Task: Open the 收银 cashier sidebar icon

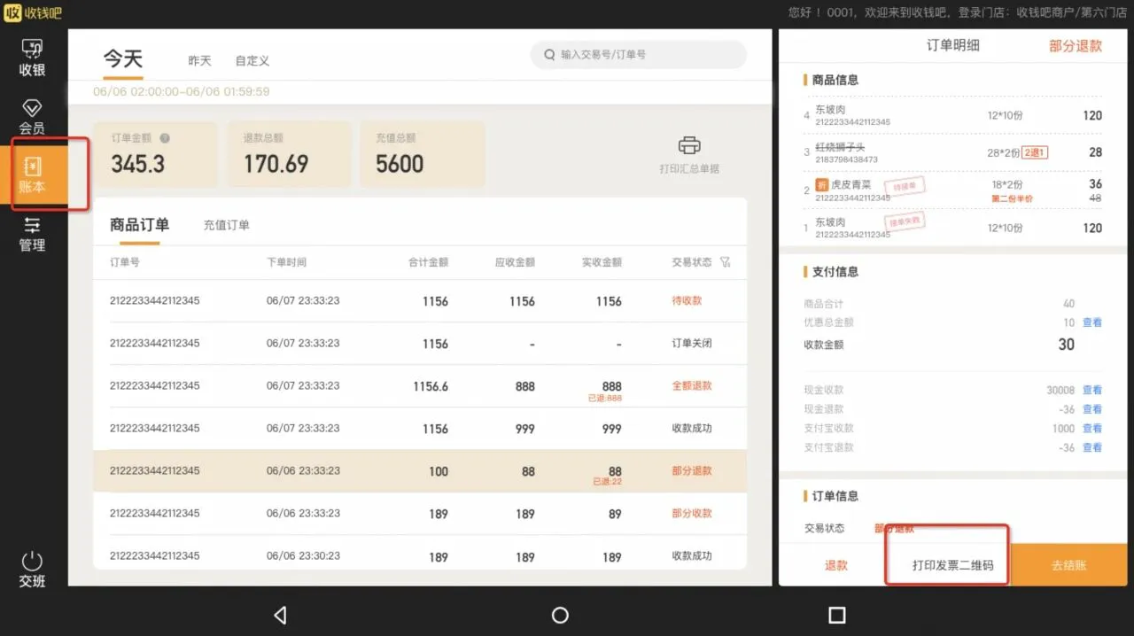Action: (x=32, y=58)
